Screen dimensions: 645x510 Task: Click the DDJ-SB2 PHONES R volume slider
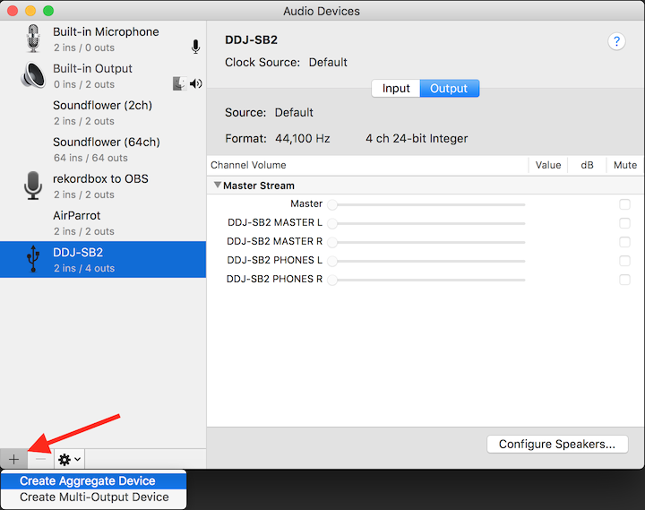coord(426,280)
